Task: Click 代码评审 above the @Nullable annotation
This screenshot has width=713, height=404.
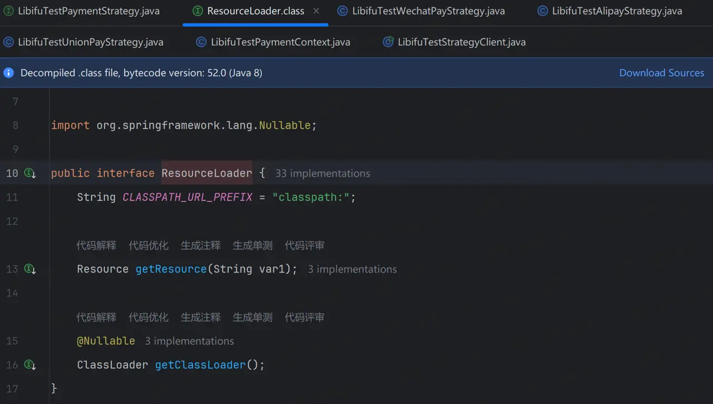Action: [x=305, y=317]
